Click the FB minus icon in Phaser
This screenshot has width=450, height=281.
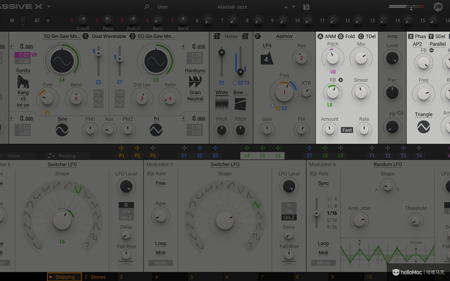coord(431,50)
